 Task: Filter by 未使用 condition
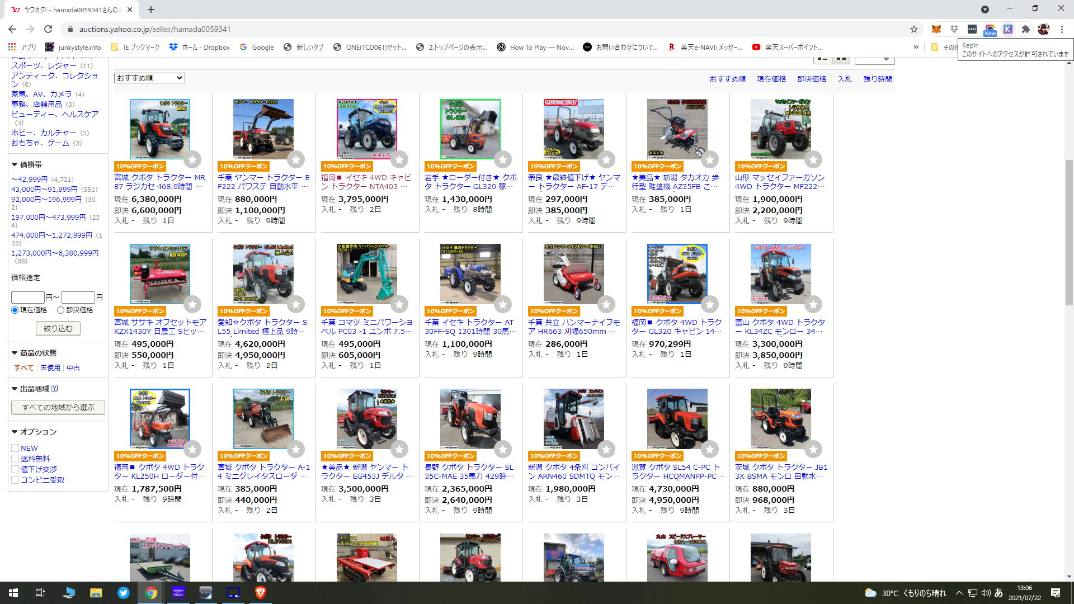tap(50, 367)
